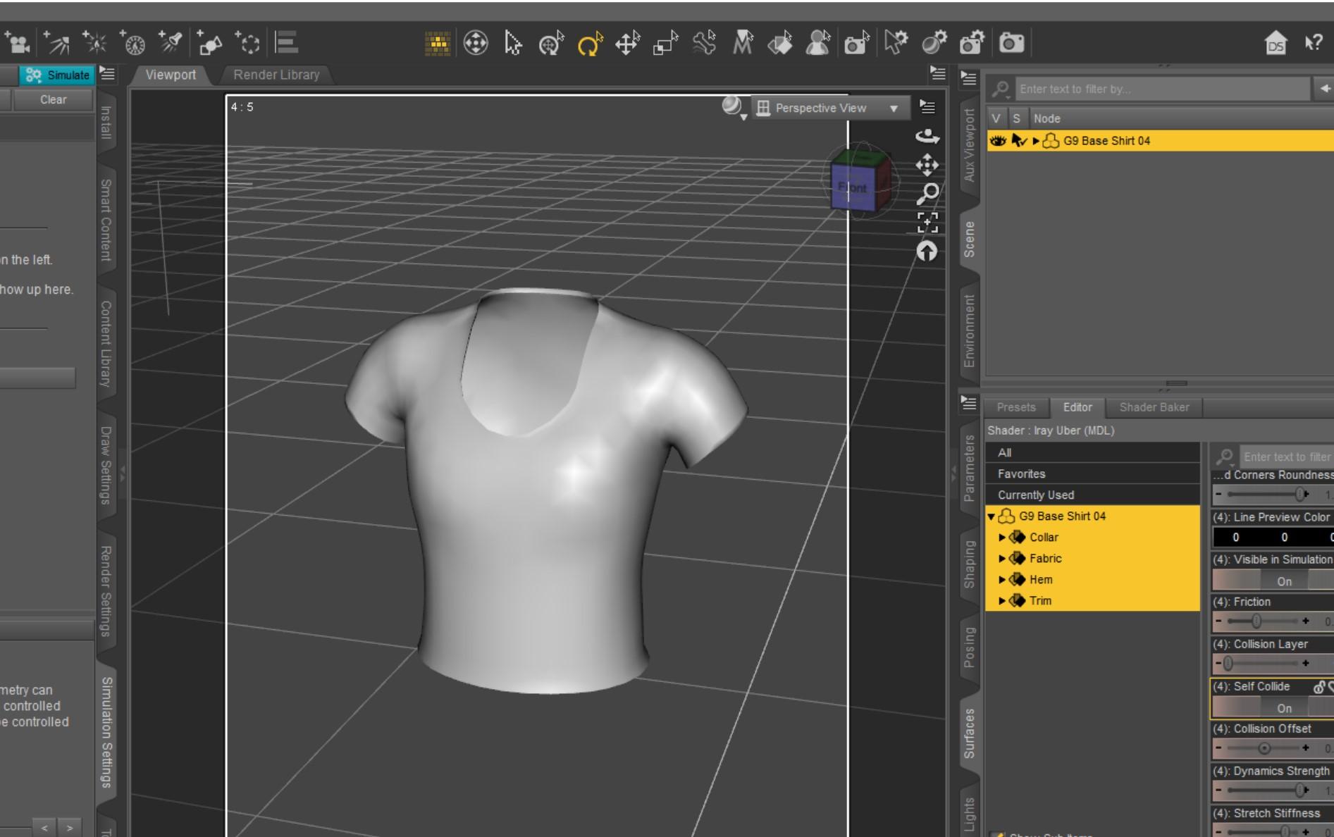Click the viewport pan control
The width and height of the screenshot is (1334, 837).
point(927,165)
